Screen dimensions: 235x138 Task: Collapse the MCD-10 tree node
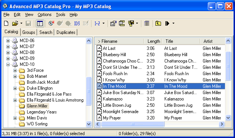point(8,64)
